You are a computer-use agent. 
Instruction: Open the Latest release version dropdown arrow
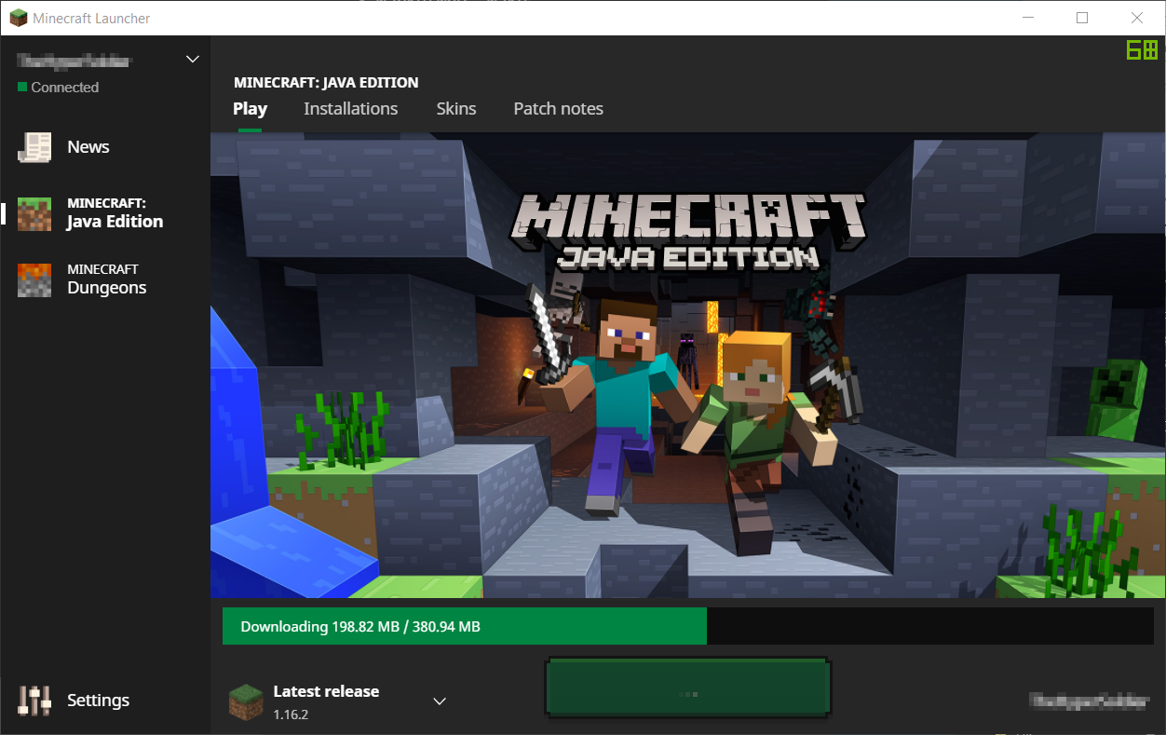[441, 701]
